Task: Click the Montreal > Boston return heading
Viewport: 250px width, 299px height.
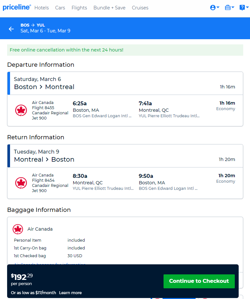Action: tap(44, 159)
